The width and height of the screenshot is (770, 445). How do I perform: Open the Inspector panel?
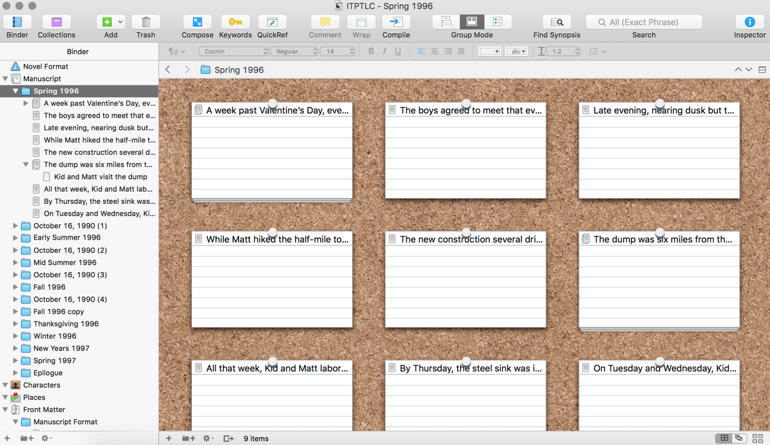[x=749, y=22]
